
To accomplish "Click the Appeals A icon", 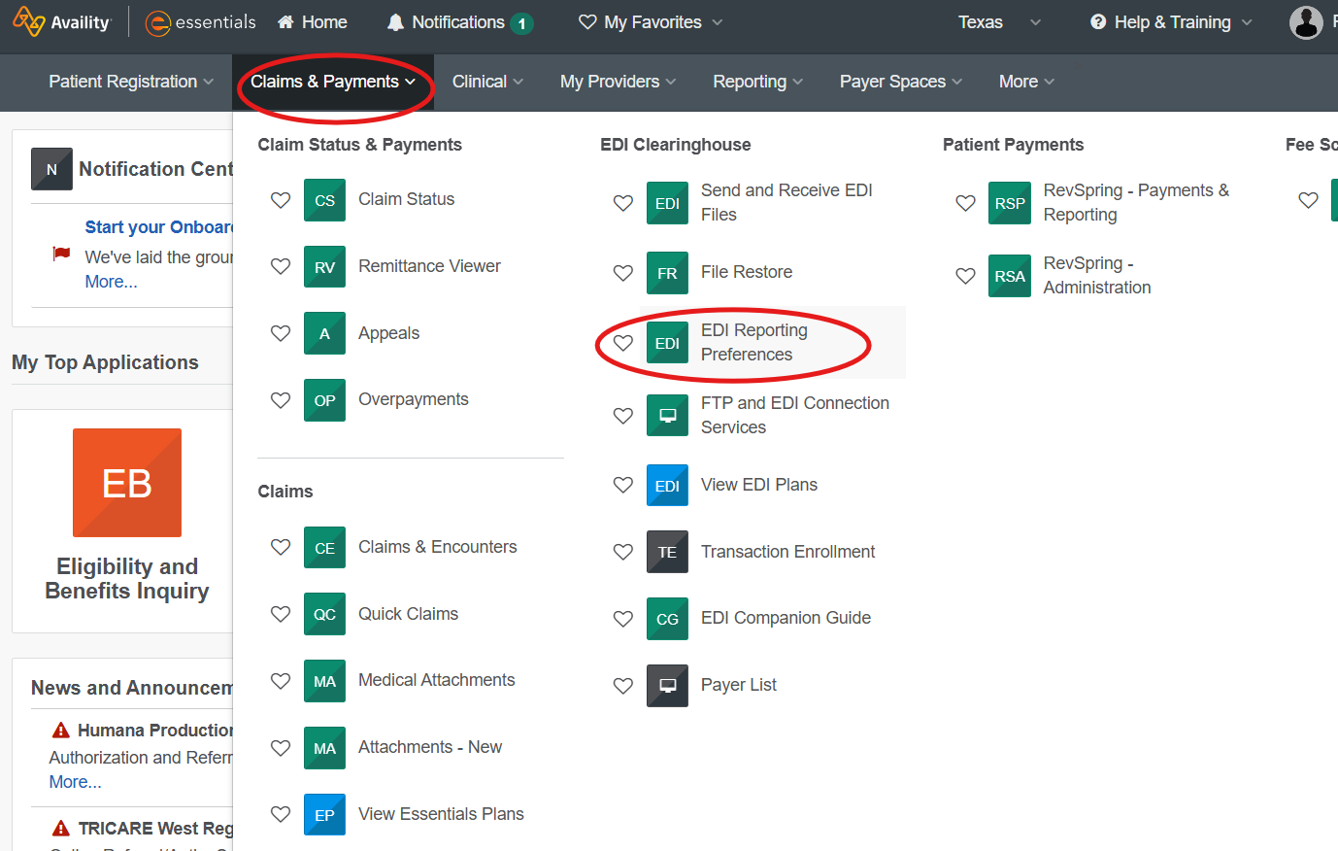I will [x=324, y=334].
